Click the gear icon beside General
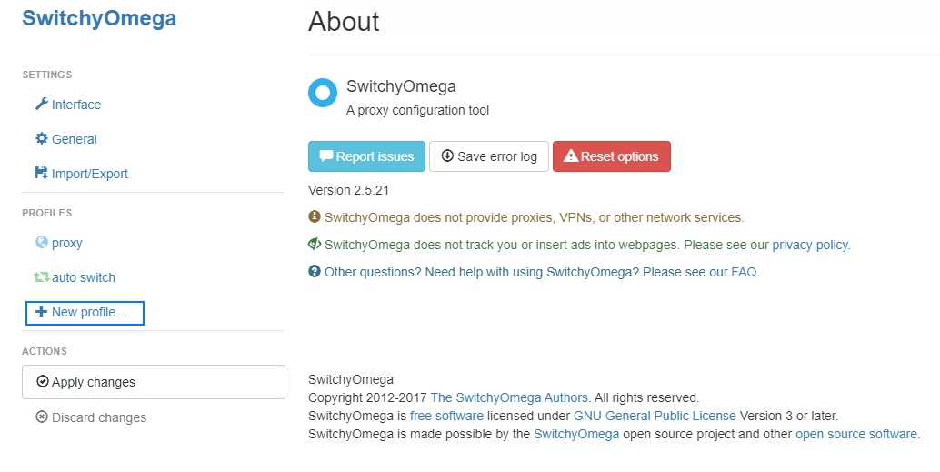This screenshot has width=940, height=472. 41,139
